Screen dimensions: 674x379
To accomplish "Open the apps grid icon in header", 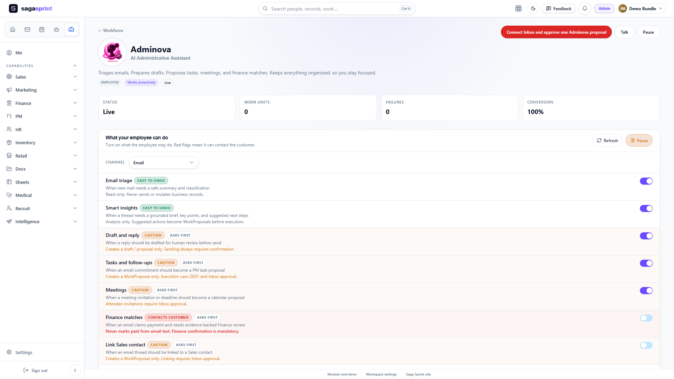I will [x=518, y=8].
